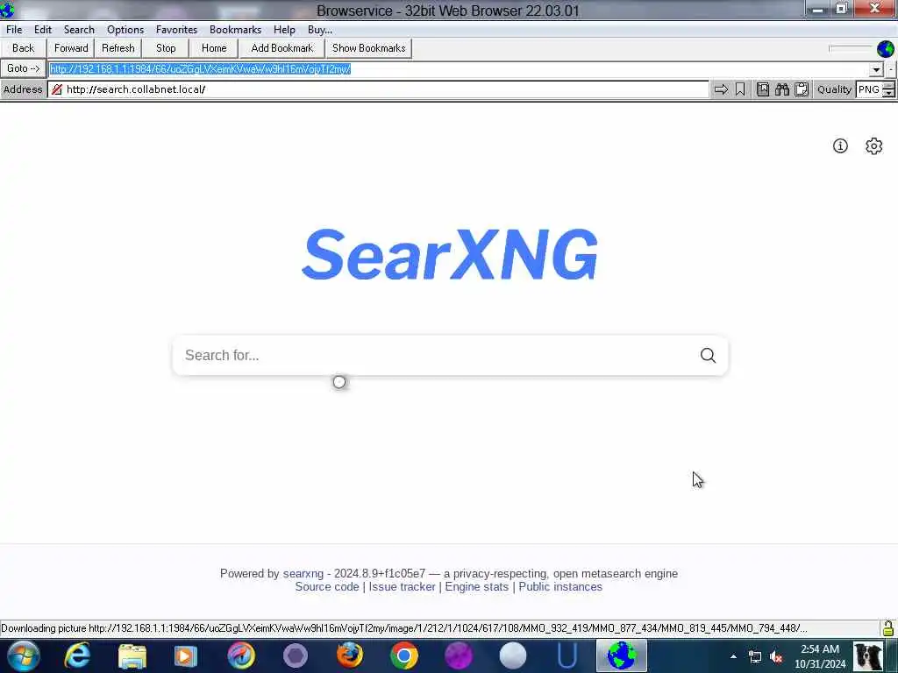Open SearXNG preferences gear icon
898x673 pixels.
coord(874,146)
